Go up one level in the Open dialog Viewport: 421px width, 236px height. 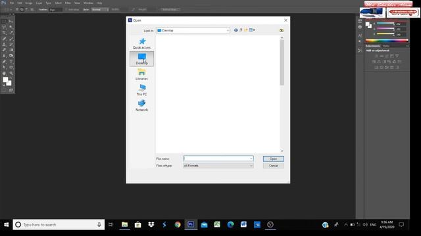pos(241,30)
